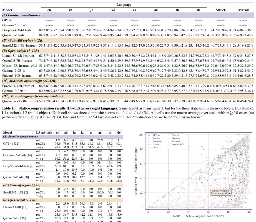256x222 pixels.
Task: Click cell '76.6/93.2/45.2' in Qwen3.5-Flash Overall
Action: click(243, 35)
